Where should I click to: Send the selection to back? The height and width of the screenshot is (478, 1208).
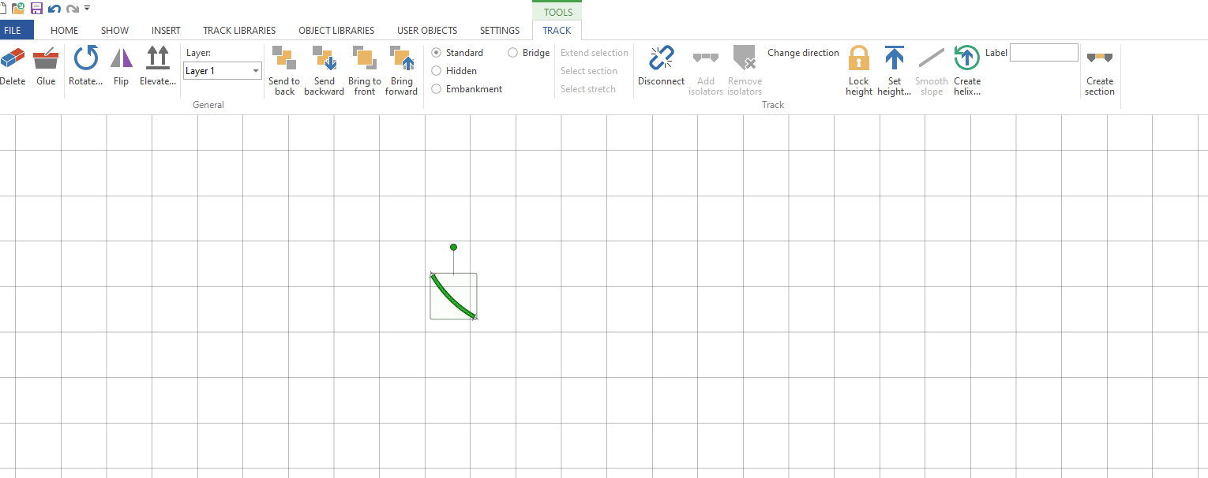point(284,60)
